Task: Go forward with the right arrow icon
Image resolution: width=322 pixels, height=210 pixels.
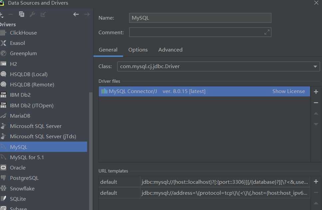Action: [x=87, y=14]
